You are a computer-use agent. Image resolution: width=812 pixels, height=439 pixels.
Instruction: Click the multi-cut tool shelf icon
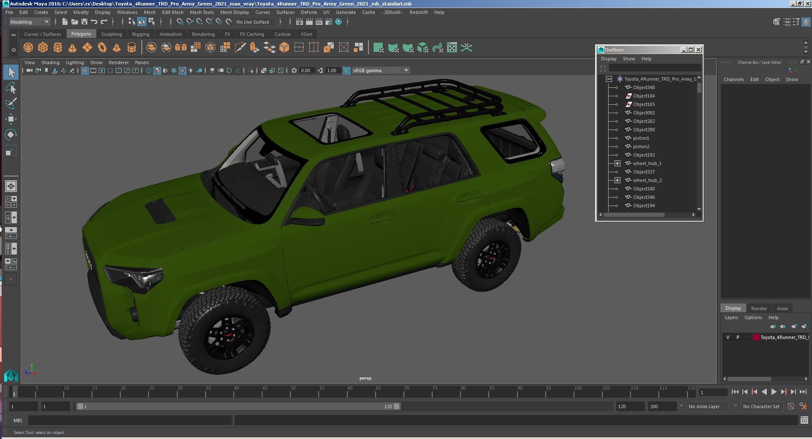240,48
